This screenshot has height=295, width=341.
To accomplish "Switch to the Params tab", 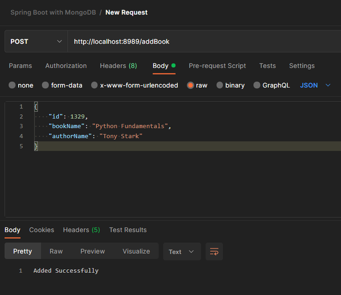I will pyautogui.click(x=20, y=66).
